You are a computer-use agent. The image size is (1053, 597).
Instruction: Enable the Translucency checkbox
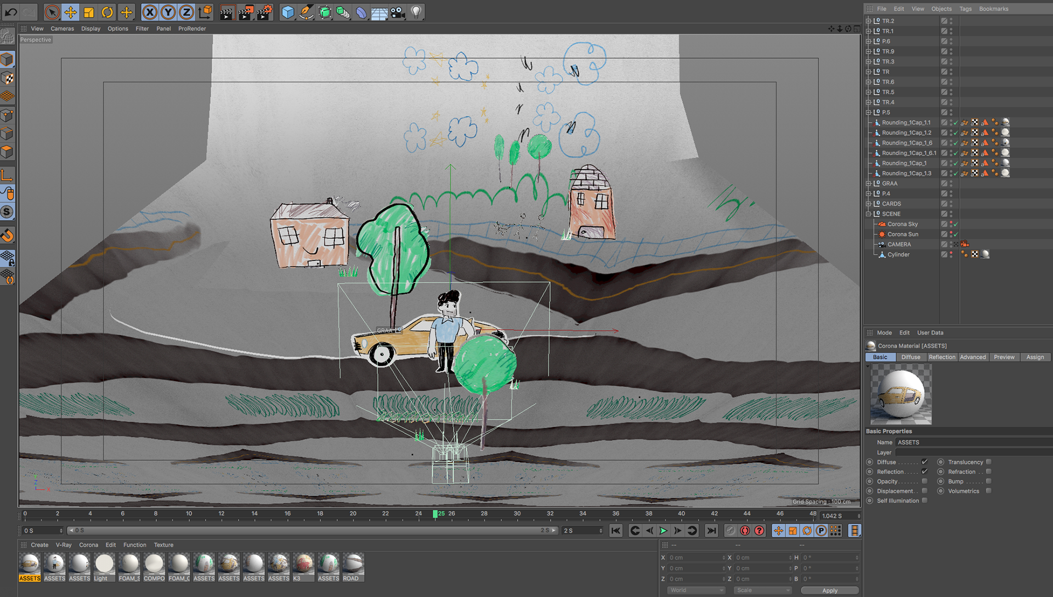click(x=988, y=462)
